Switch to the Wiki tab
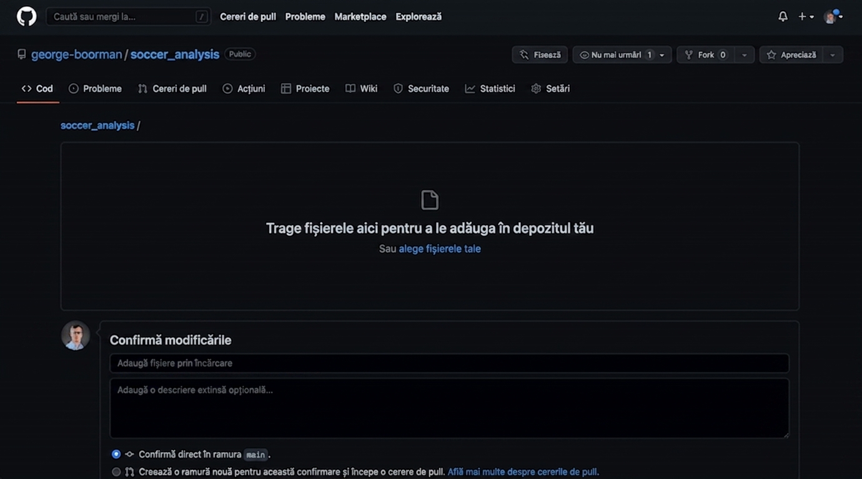The image size is (862, 479). [x=361, y=89]
